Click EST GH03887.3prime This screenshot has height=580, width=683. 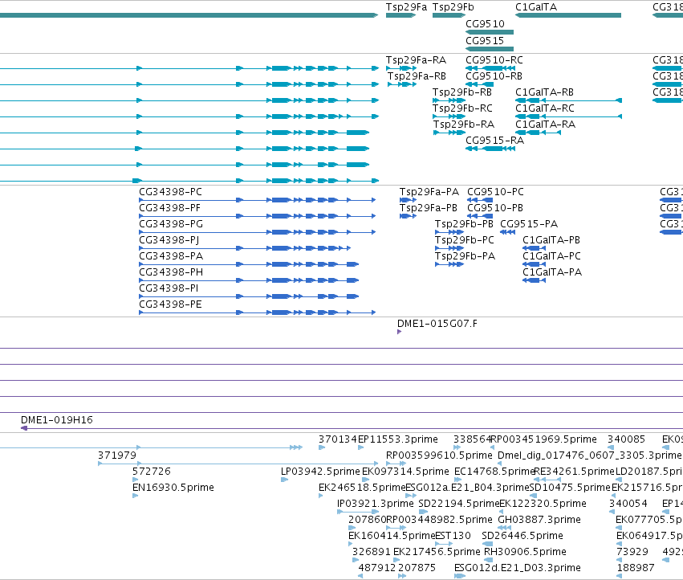(539, 521)
